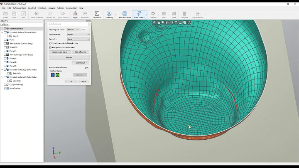This screenshot has height=168, width=299.
Task: Click the Deselect All toolbar icon
Action: (50, 15)
